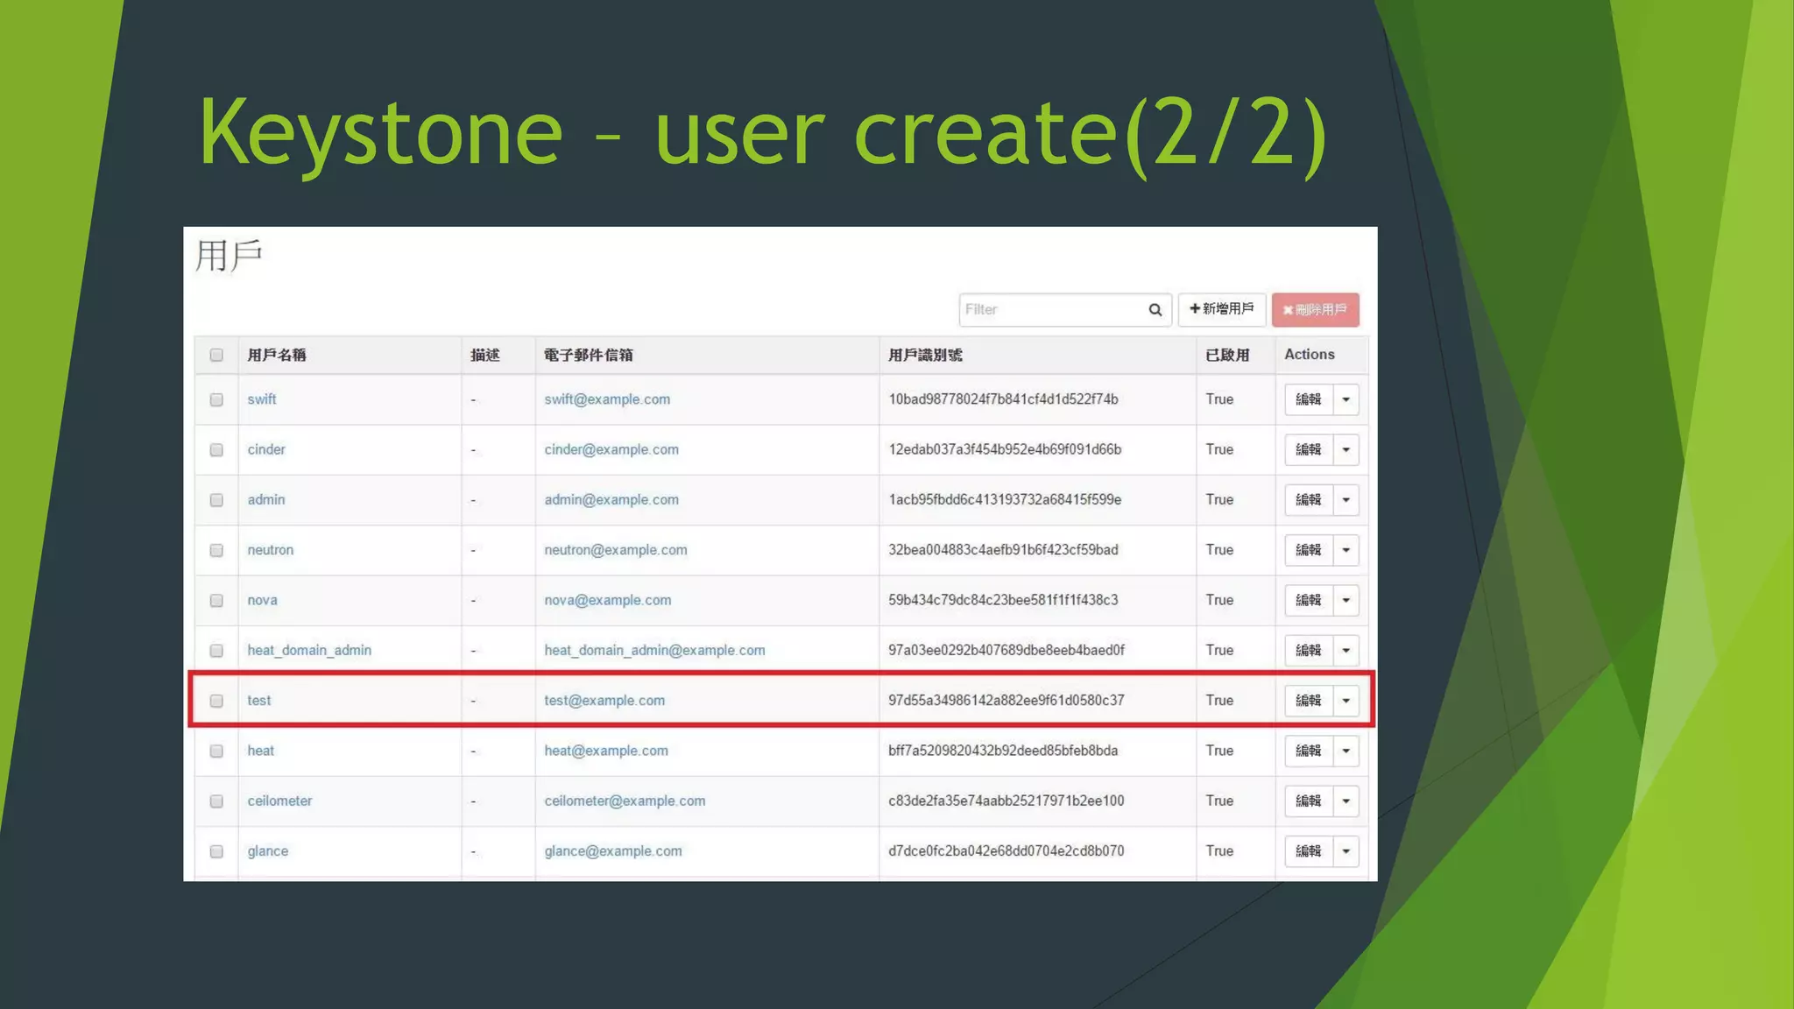Screen dimensions: 1794x1009
Task: Click the 電子郵件信箱 column header
Action: pyautogui.click(x=588, y=355)
